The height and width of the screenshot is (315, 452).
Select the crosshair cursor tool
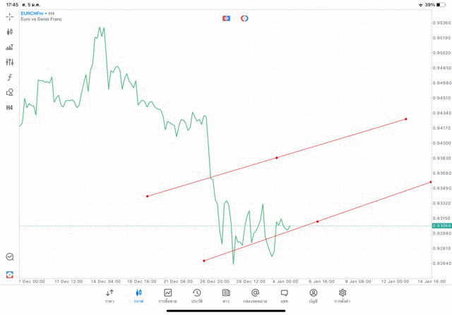tap(10, 16)
